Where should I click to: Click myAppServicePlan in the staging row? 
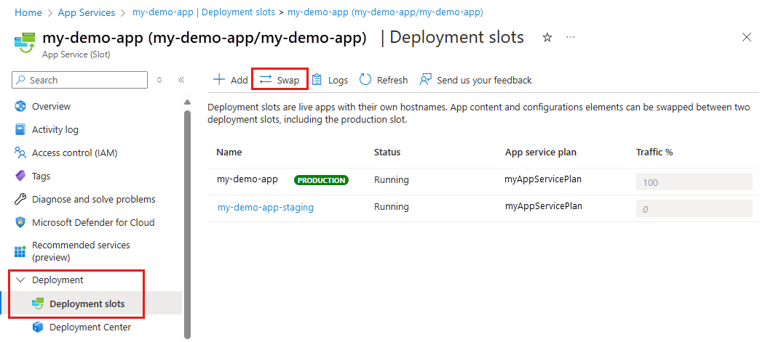tap(544, 206)
